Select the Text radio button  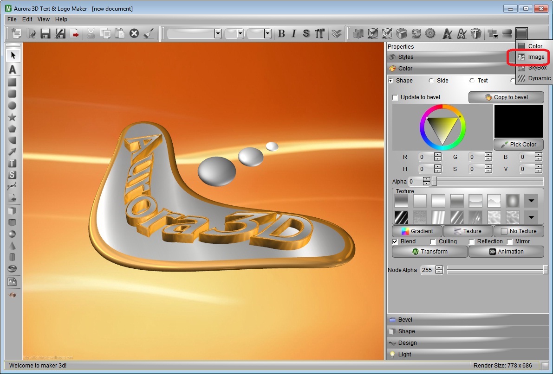[472, 81]
